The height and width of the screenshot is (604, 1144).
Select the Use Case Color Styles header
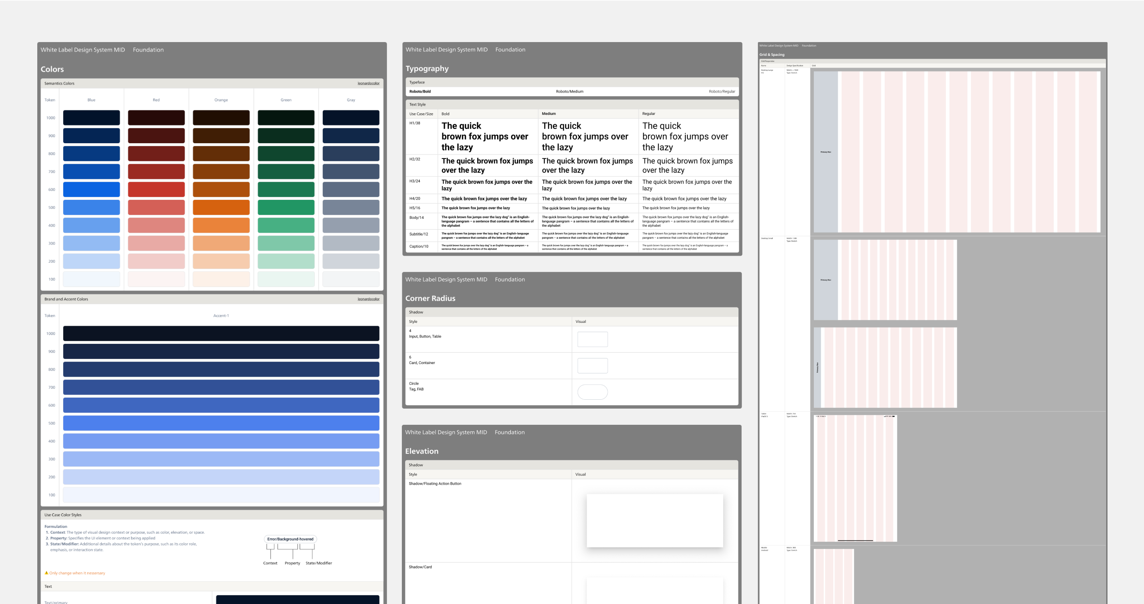click(x=212, y=515)
